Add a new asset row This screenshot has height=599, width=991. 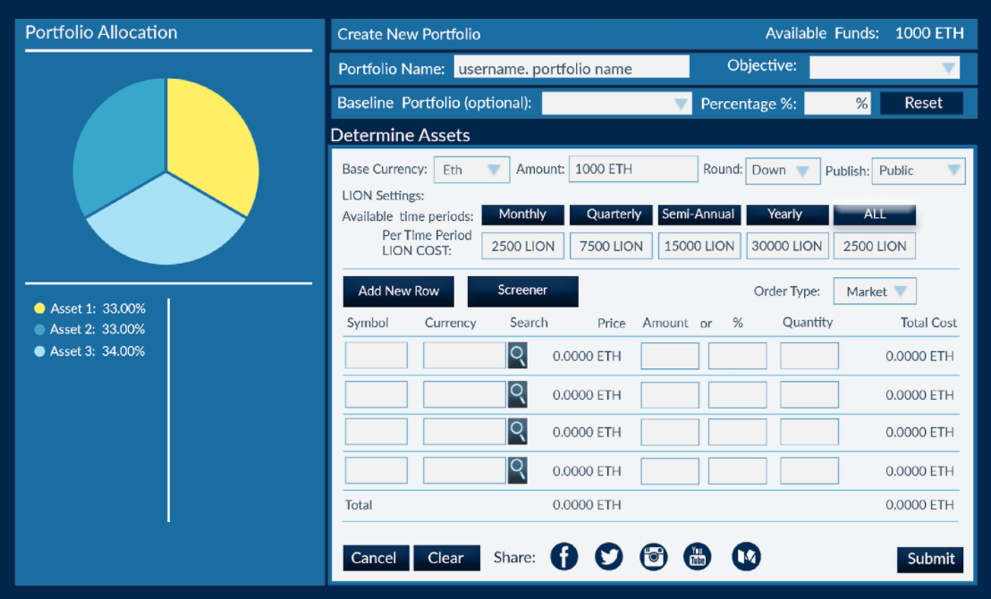pos(398,291)
